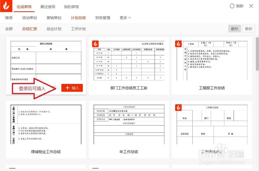
Task: Select the 计划总结 category
Action: click(x=78, y=18)
